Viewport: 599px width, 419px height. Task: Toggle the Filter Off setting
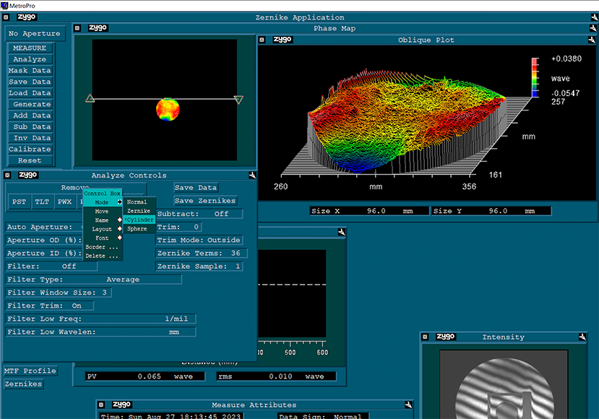tap(51, 266)
